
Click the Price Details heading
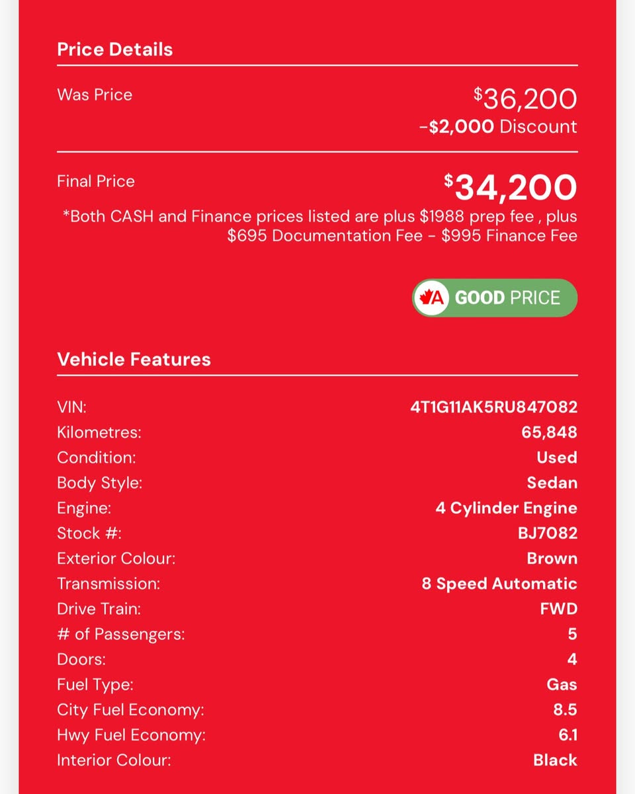pos(114,50)
